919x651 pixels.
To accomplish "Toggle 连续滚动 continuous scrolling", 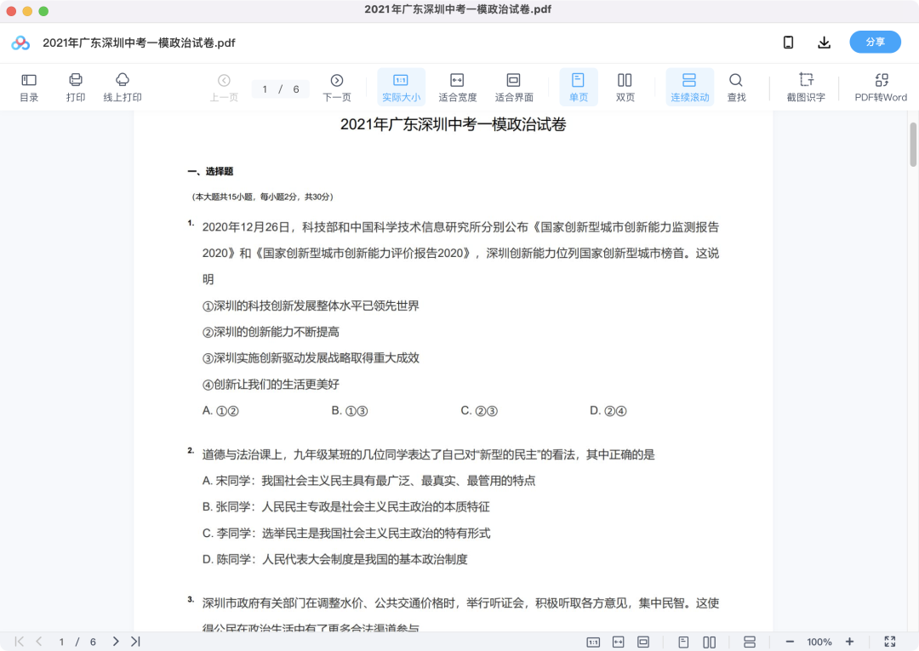I will tap(690, 88).
